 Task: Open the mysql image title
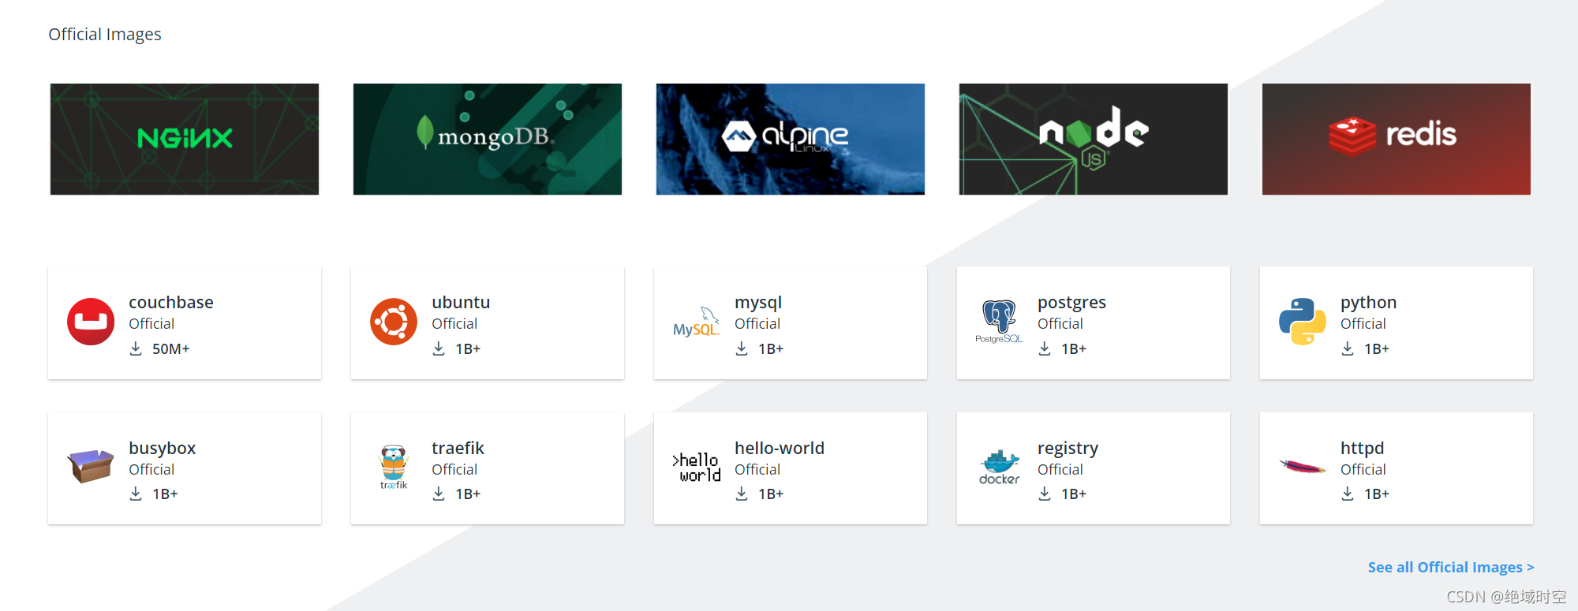point(758,303)
